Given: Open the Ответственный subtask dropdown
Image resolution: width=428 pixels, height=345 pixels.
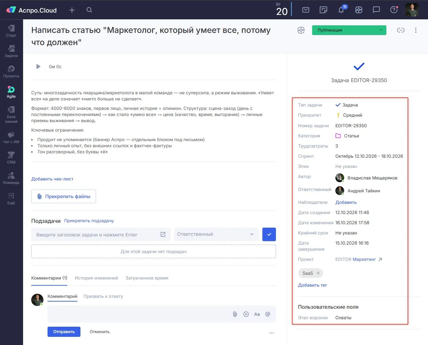Looking at the screenshot, I should coord(217,234).
